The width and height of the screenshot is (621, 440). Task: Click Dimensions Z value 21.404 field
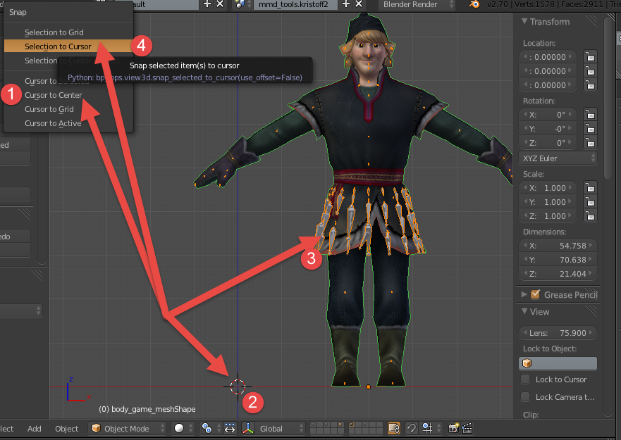558,273
